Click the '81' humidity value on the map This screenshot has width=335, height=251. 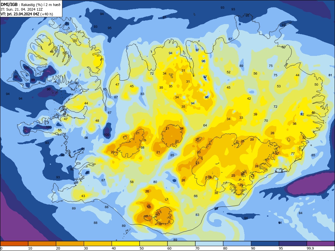point(330,75)
